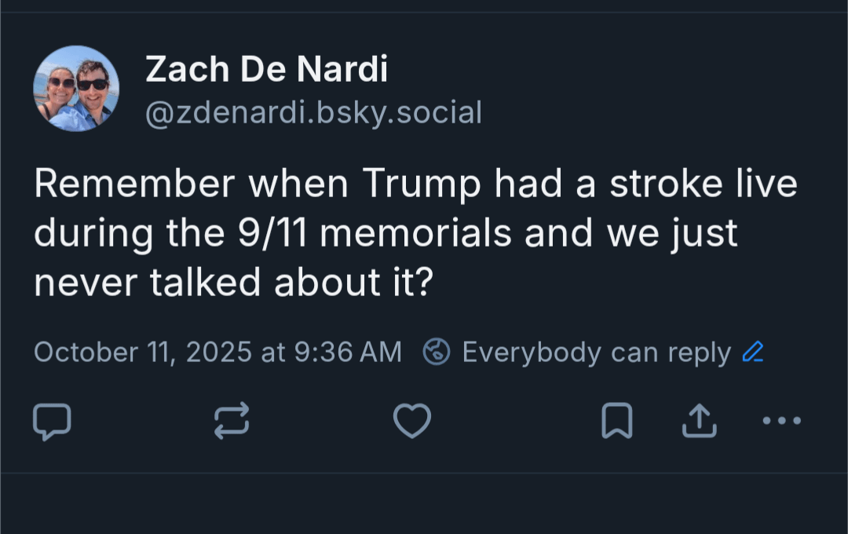Click the word "Remember" starting the post
This screenshot has width=848, height=534.
(134, 185)
